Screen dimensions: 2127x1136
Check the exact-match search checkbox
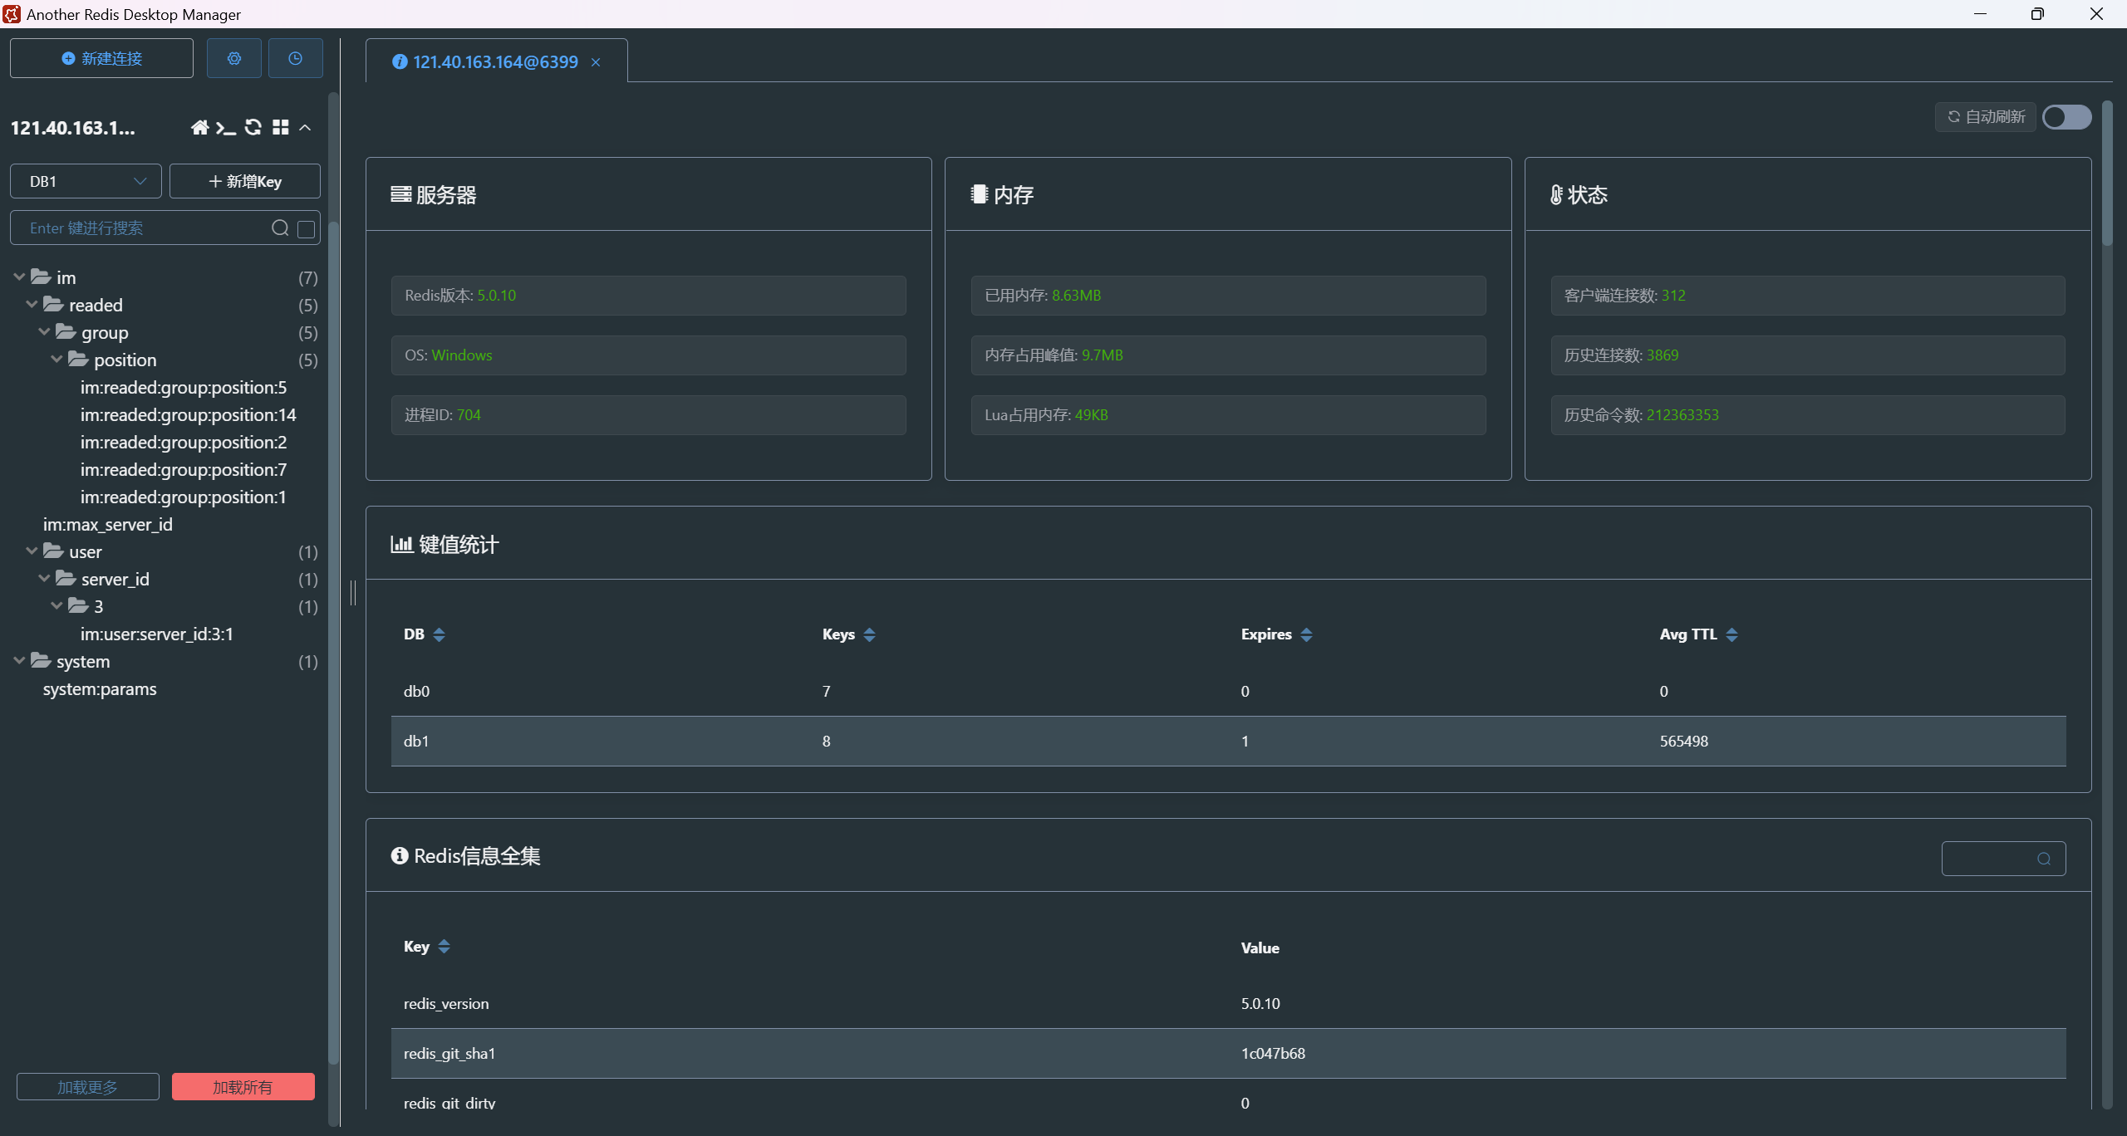point(307,228)
